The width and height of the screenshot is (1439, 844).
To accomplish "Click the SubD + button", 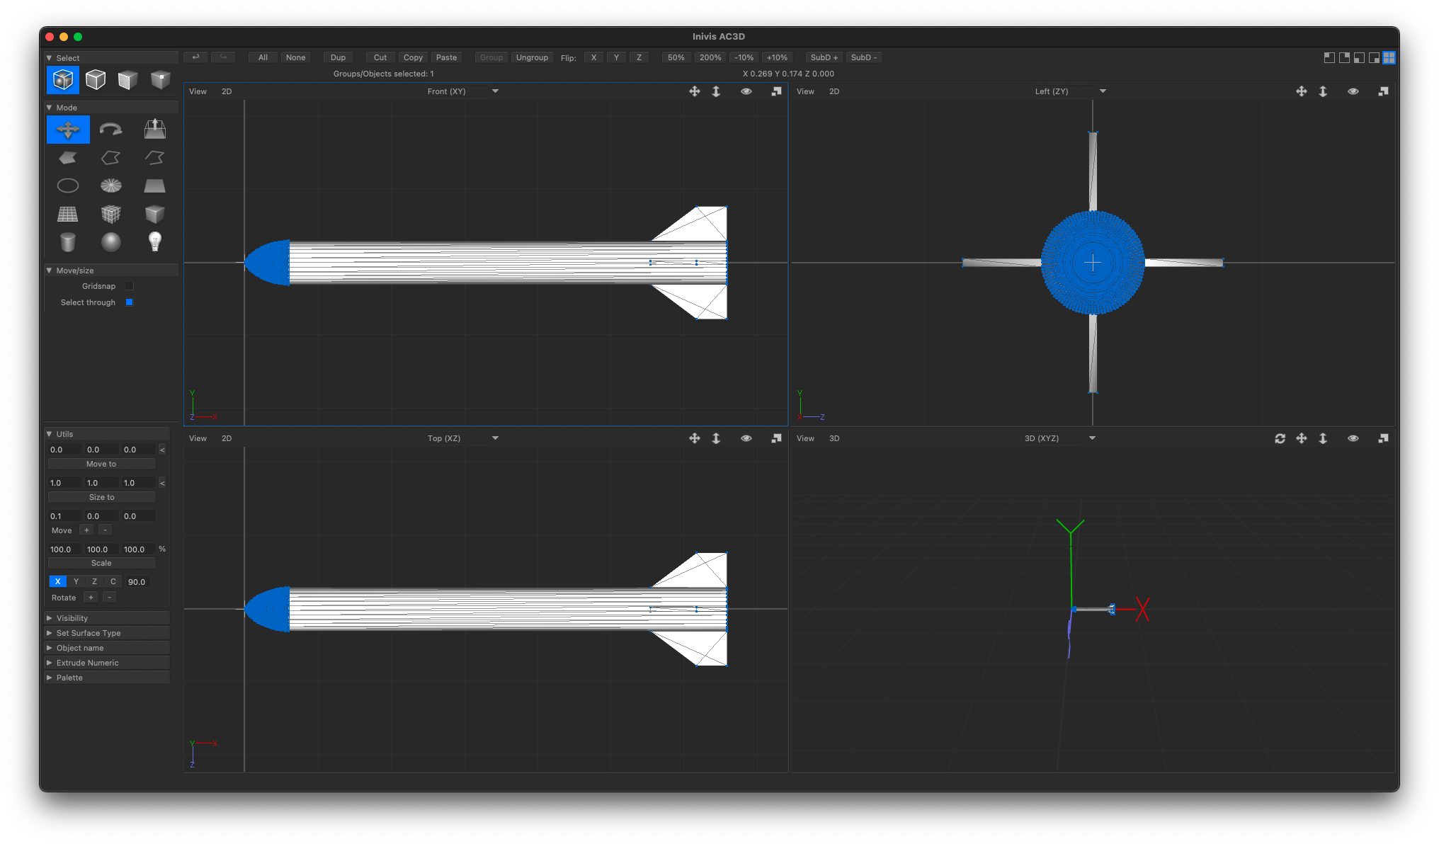I will (824, 57).
